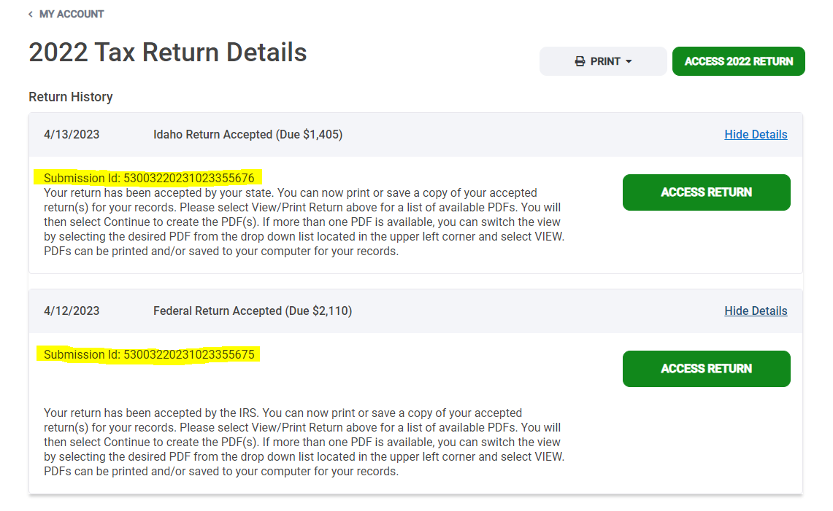
Task: Click the PRINT button label
Action: [605, 61]
